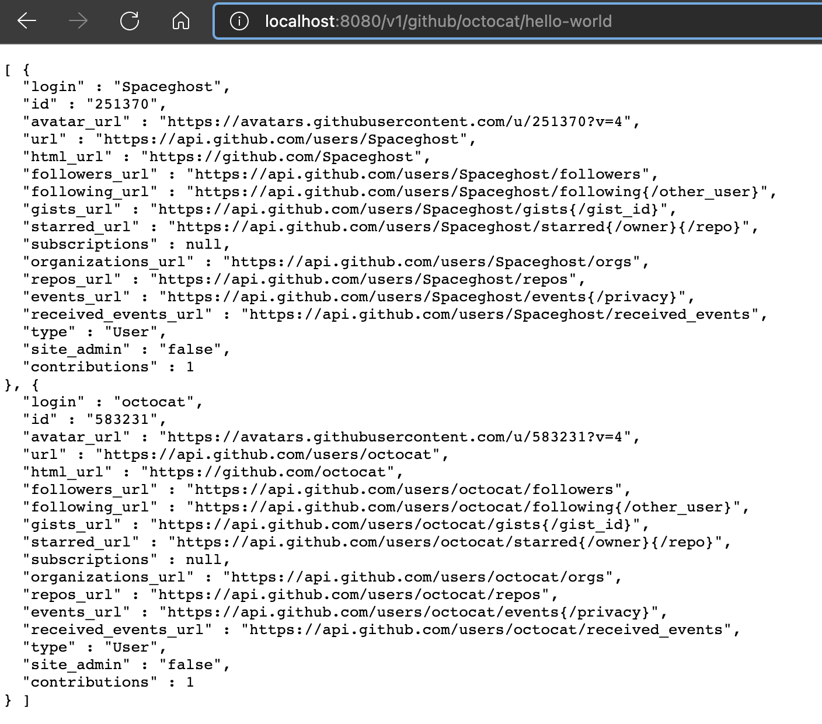Screen dimensions: 822x724
Task: Click html_url value https://github.com/octocat
Action: (268, 472)
